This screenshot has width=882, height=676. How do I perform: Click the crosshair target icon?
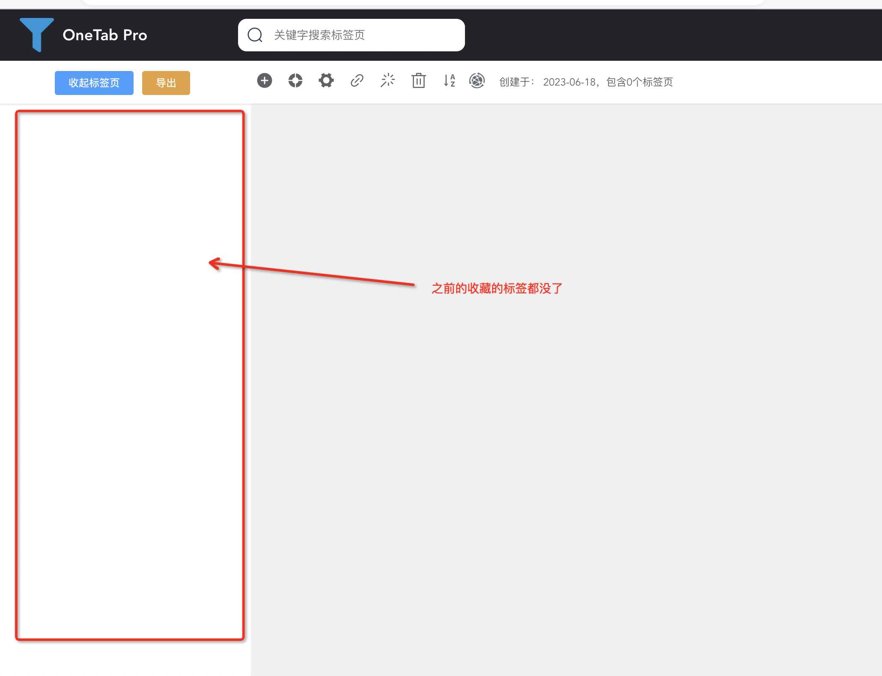tap(295, 80)
